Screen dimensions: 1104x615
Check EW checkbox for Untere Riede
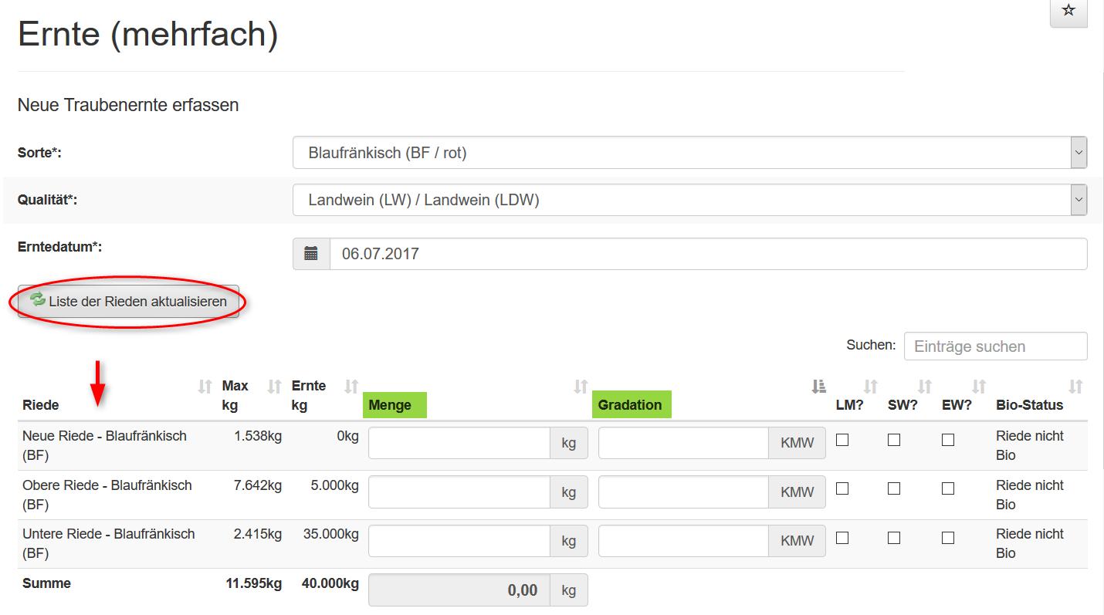pyautogui.click(x=948, y=538)
